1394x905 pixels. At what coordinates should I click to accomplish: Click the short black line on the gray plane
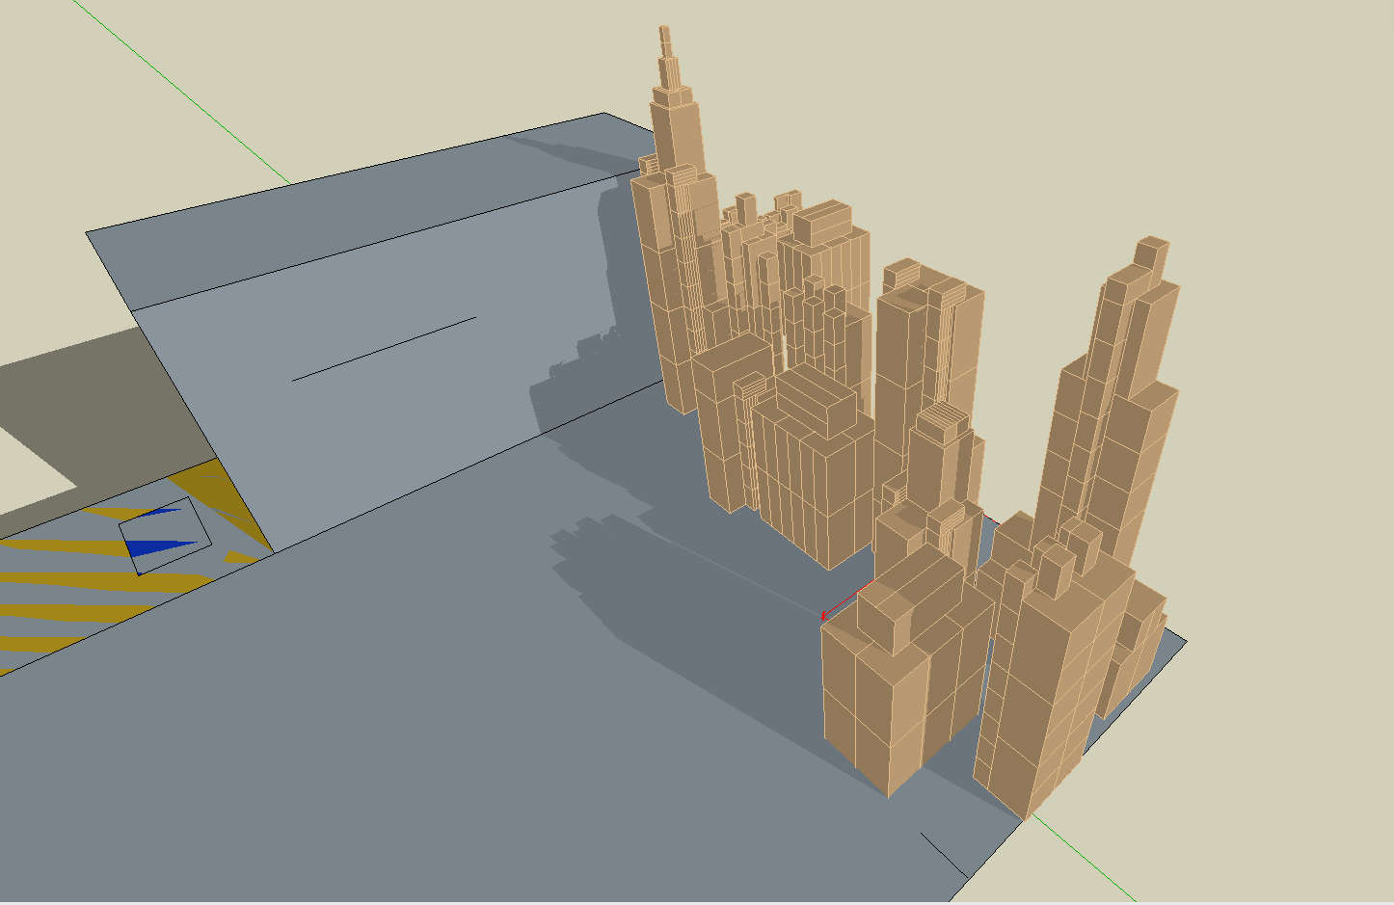[x=384, y=349]
